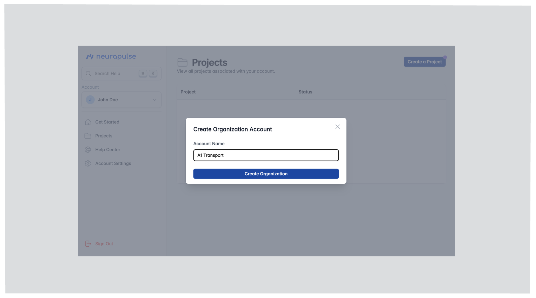Open Get Started menu item
The height and width of the screenshot is (298, 536).
pyautogui.click(x=107, y=122)
